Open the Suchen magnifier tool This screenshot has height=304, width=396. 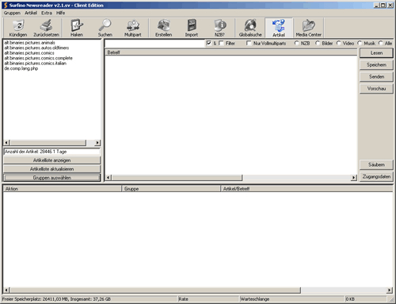[105, 28]
